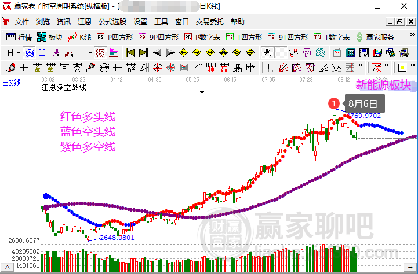
Task: Step back with black left triangle
Action: pos(157,53)
